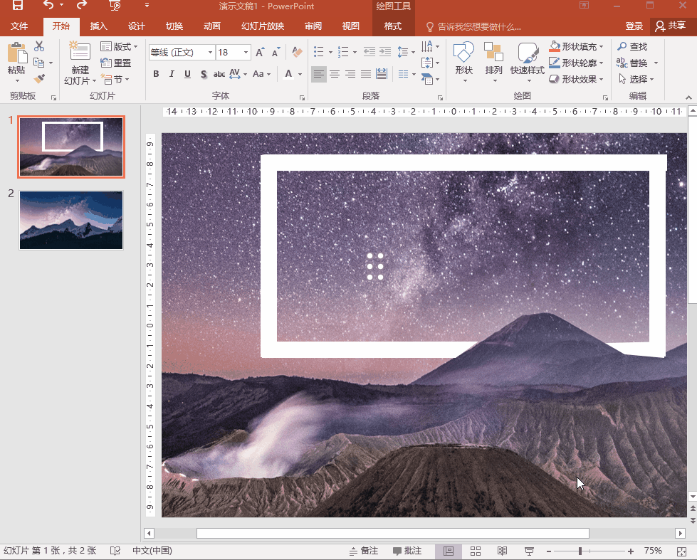
Task: Click Sign in button
Action: (634, 26)
